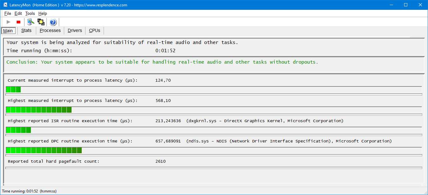Screen dimensions: 428x195
Task: Switch to the CPUs tab
Action: click(x=94, y=30)
